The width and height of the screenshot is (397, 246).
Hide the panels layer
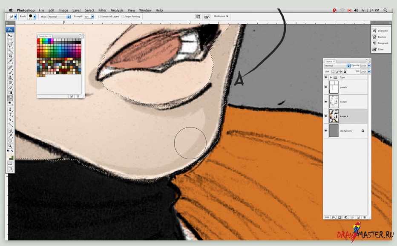[326, 87]
